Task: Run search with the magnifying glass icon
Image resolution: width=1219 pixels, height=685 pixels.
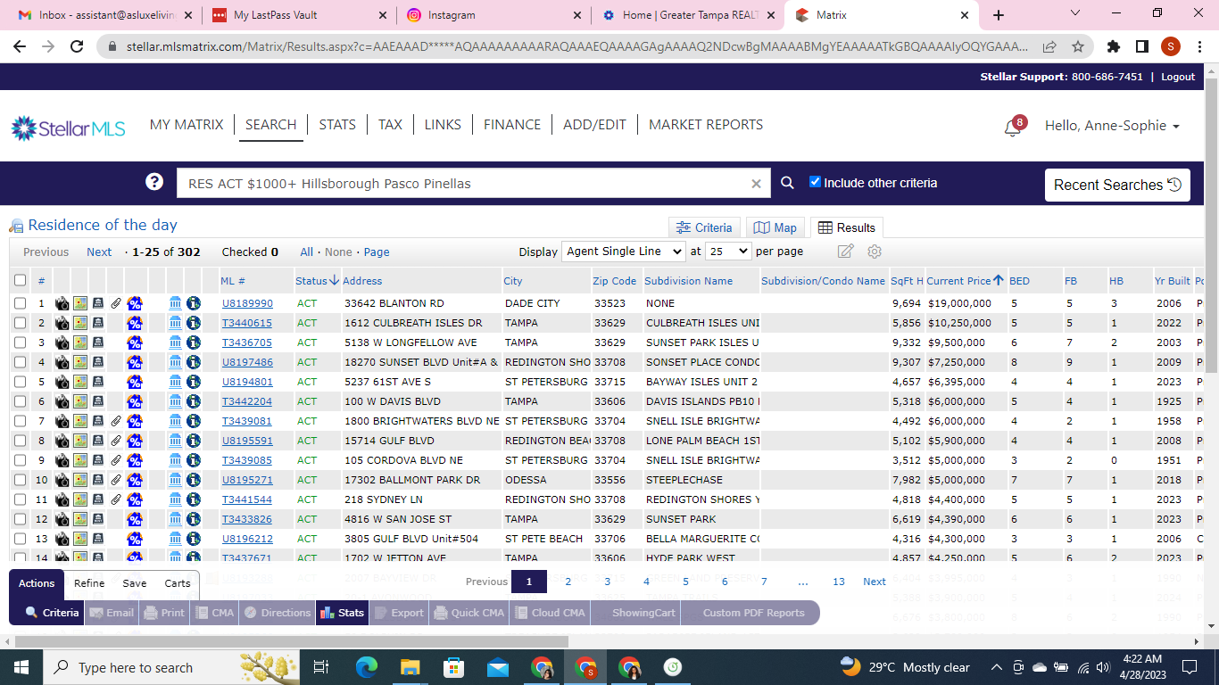Action: pyautogui.click(x=787, y=183)
